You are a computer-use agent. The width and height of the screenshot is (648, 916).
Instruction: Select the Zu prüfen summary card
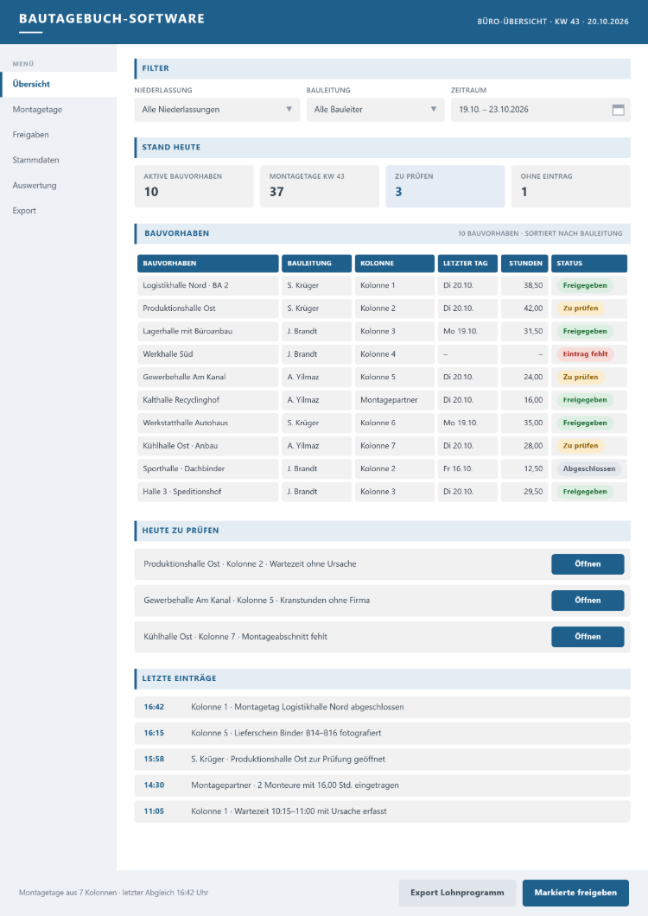tap(445, 187)
